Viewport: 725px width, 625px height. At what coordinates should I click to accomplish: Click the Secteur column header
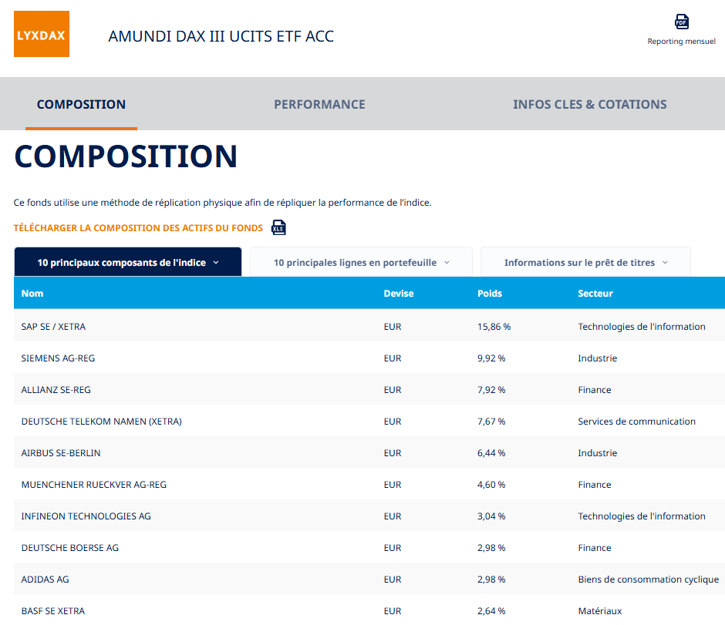(x=595, y=294)
